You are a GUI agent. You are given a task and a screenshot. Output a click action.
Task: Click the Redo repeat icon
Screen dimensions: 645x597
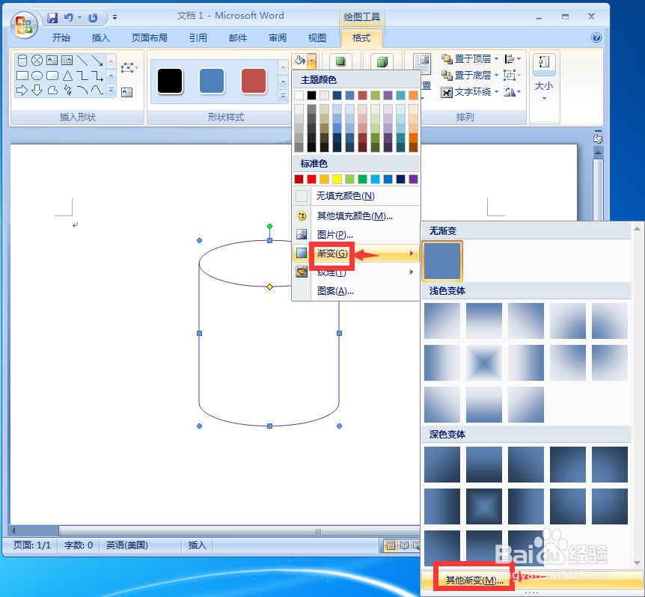point(93,18)
